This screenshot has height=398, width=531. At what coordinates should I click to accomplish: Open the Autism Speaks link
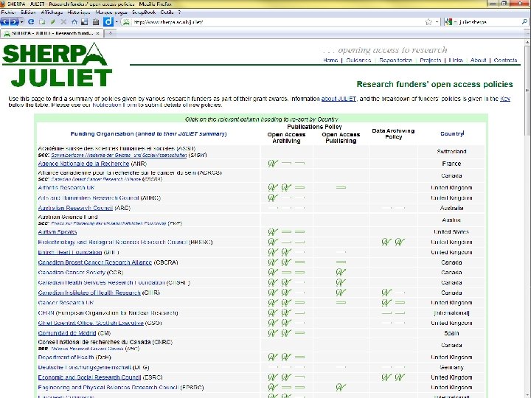58,232
